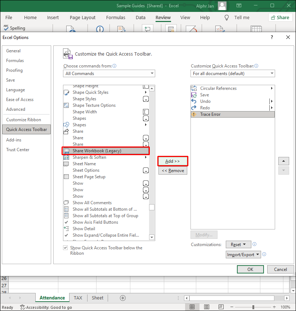Image resolution: width=296 pixels, height=311 pixels.
Task: Select the Show Detail command icon
Action: pyautogui.click(x=66, y=228)
